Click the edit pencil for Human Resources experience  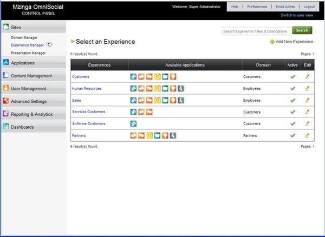307,89
